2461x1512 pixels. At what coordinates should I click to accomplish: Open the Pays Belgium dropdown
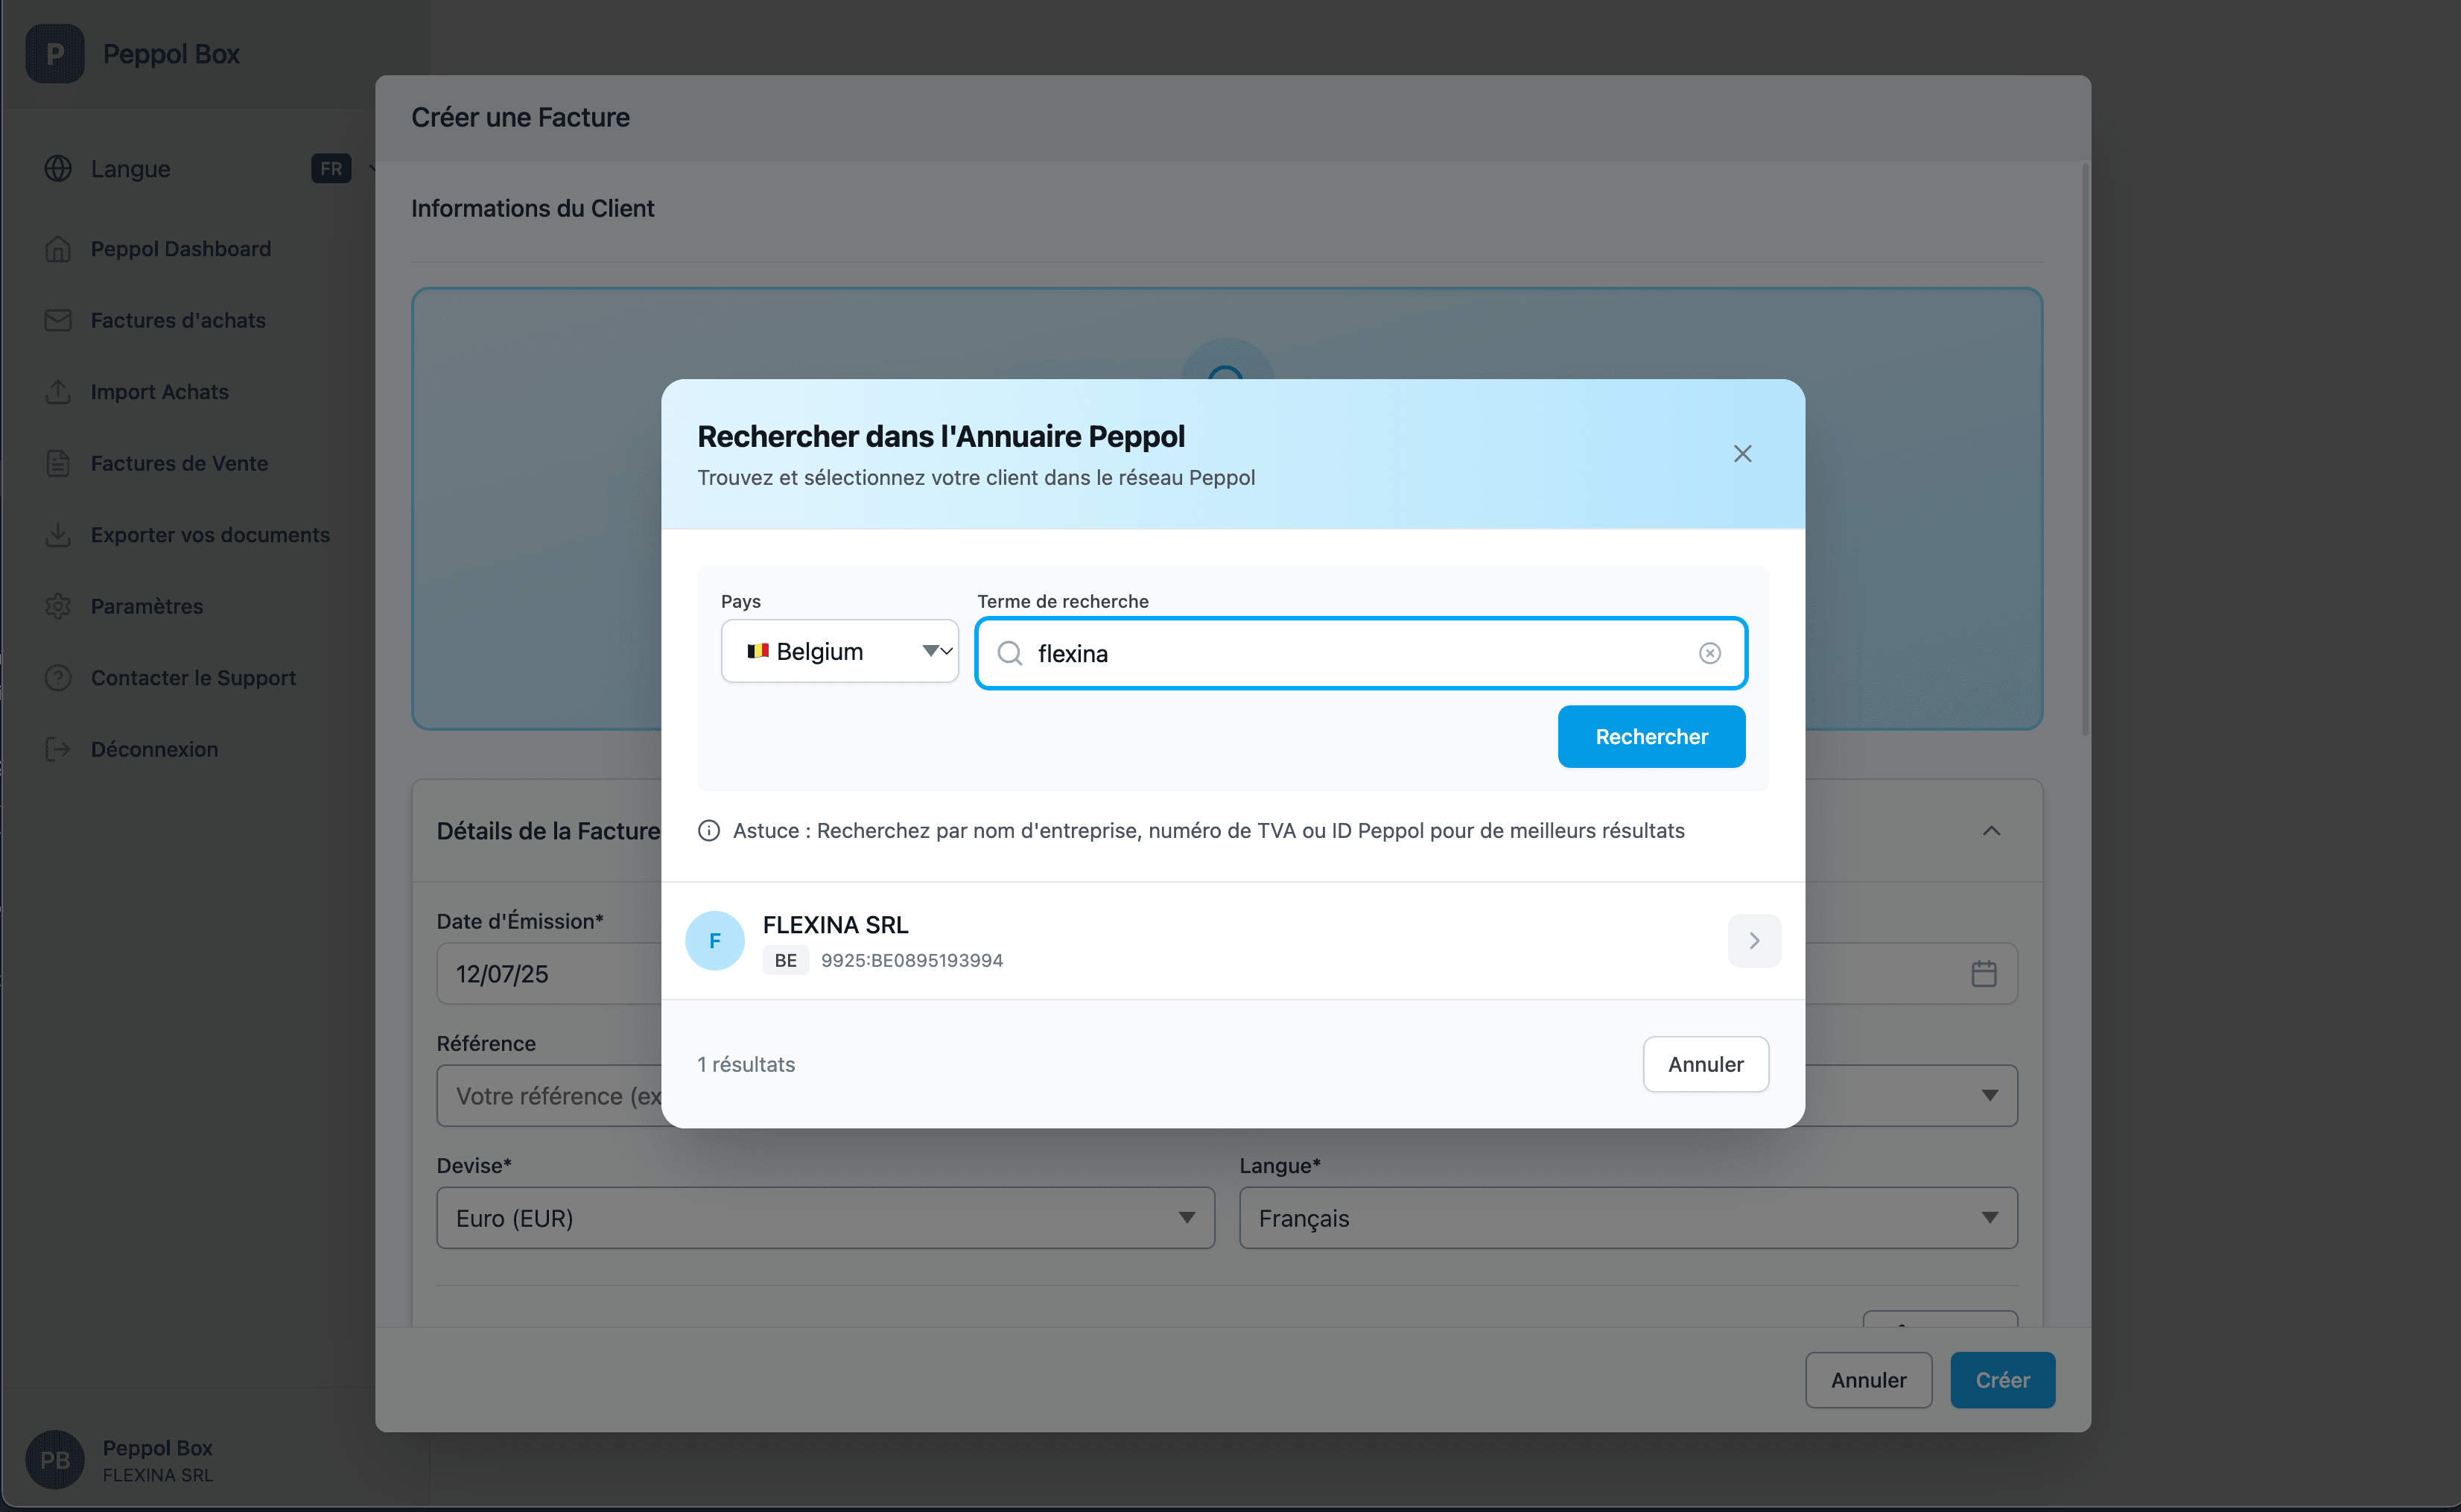click(x=839, y=651)
